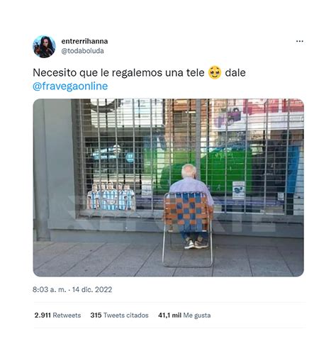The width and height of the screenshot is (336, 353).
Task: Open the three-dots more options menu
Action: (x=299, y=41)
